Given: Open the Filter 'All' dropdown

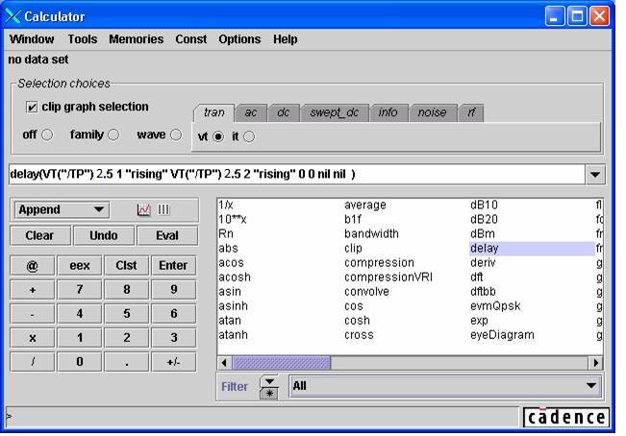Looking at the screenshot, I should coord(445,385).
